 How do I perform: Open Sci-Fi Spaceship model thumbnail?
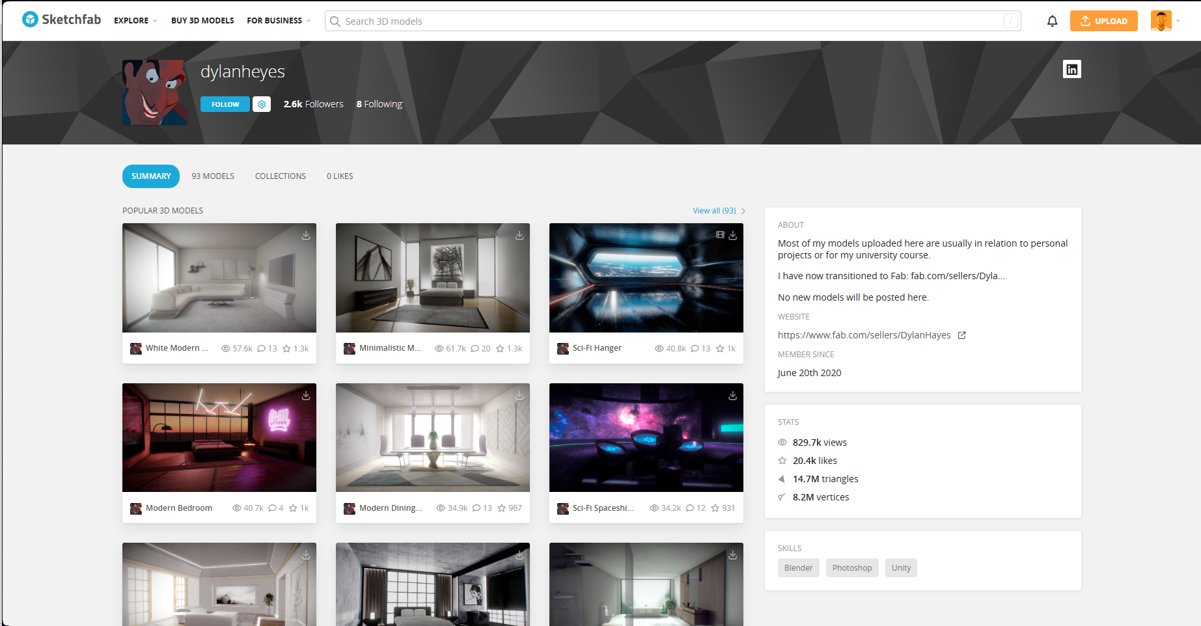646,437
